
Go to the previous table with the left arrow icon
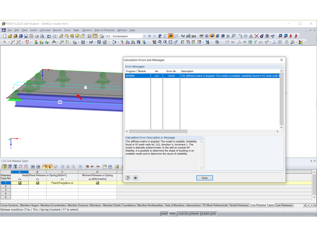coord(33,167)
